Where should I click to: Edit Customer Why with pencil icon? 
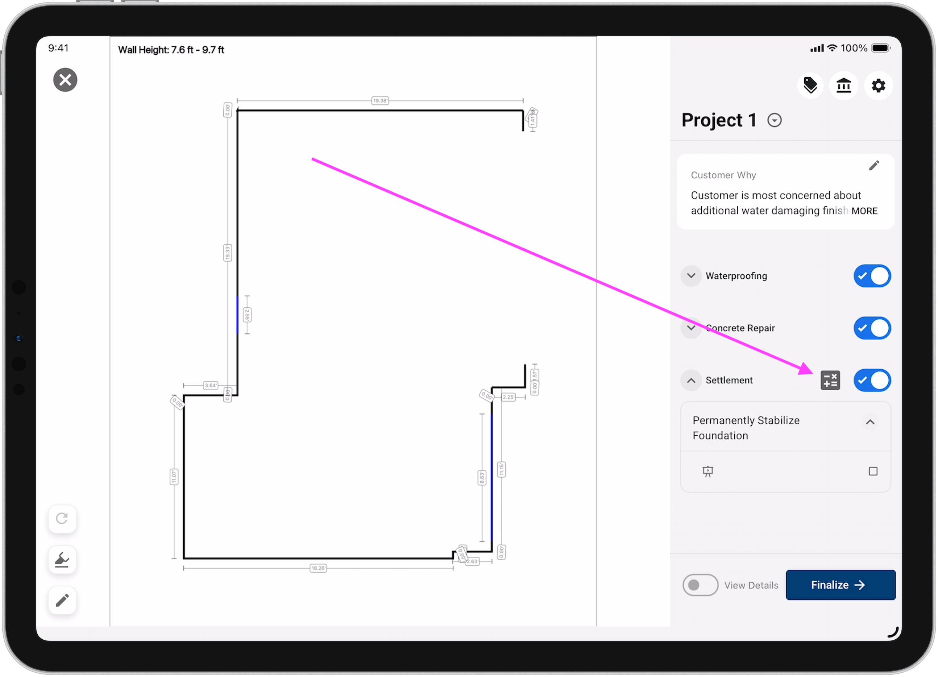pos(874,166)
